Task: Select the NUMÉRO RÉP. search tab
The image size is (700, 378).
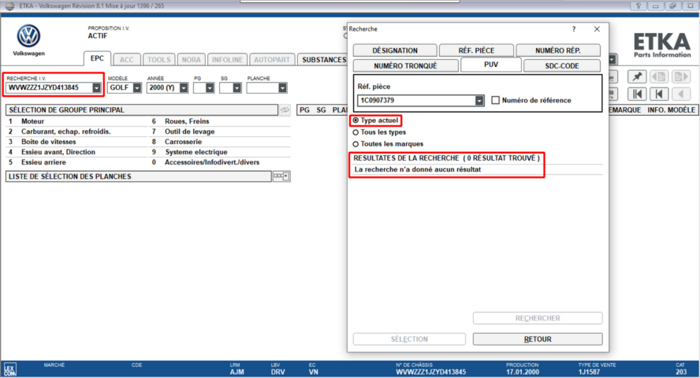Action: pos(558,50)
